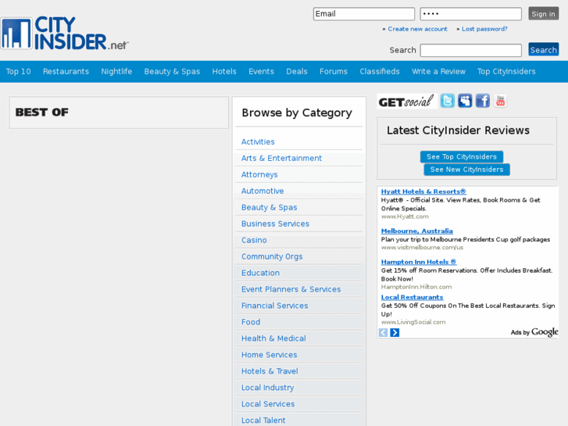Open Financial Services category
The width and height of the screenshot is (568, 426).
274,306
